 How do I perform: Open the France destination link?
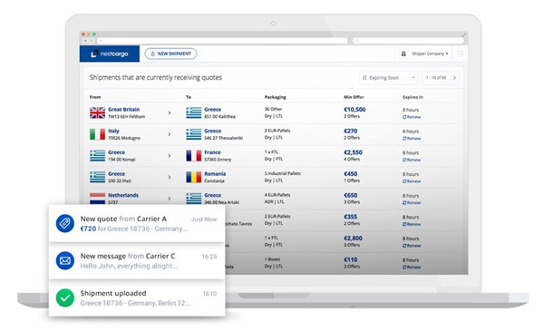[x=212, y=152]
